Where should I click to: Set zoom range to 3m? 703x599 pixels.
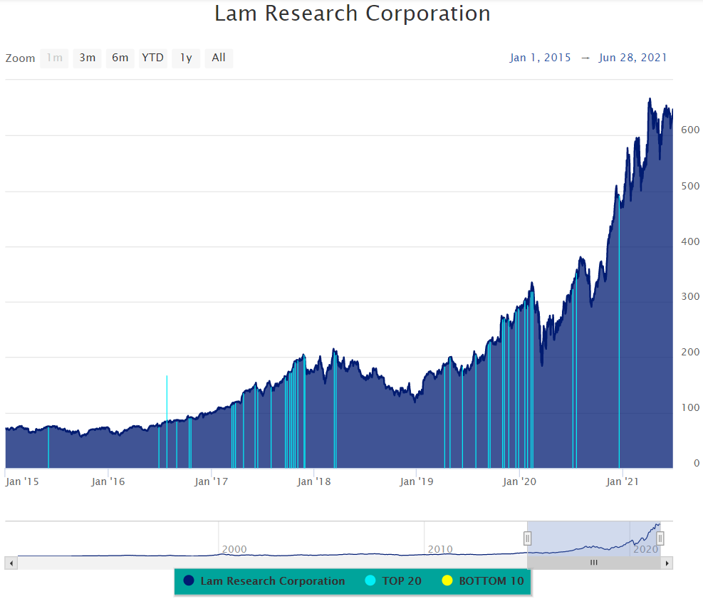pos(88,58)
